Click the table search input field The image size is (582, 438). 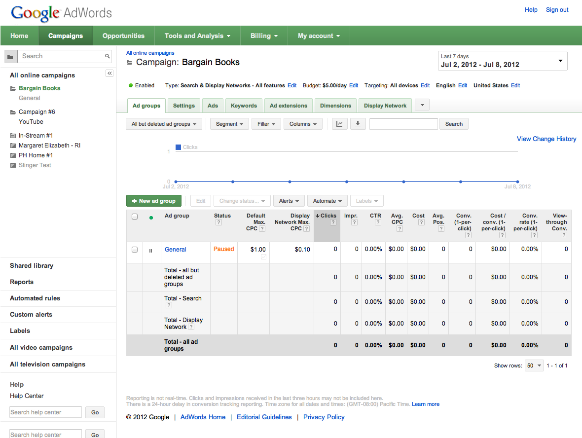[x=403, y=124]
